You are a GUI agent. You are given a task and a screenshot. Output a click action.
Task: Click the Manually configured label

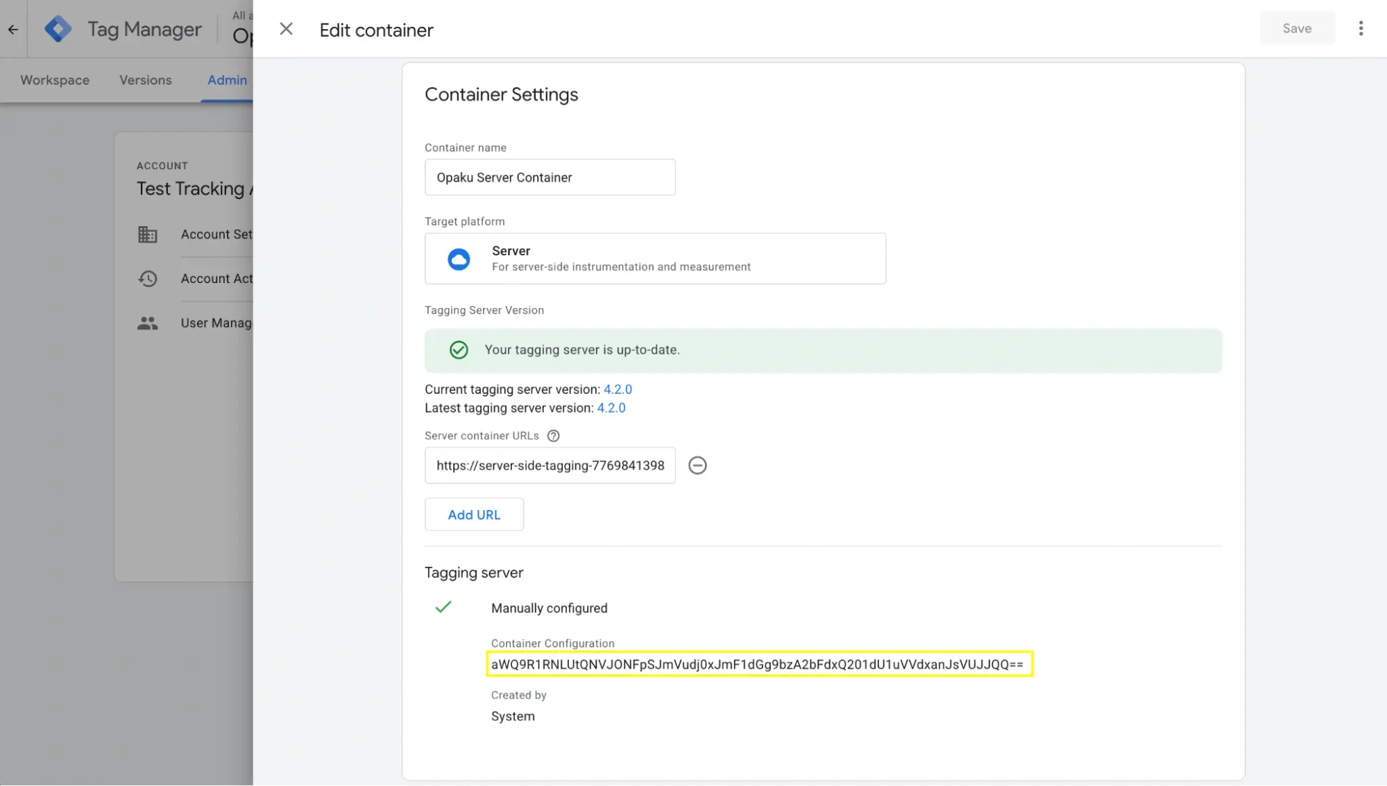tap(549, 608)
